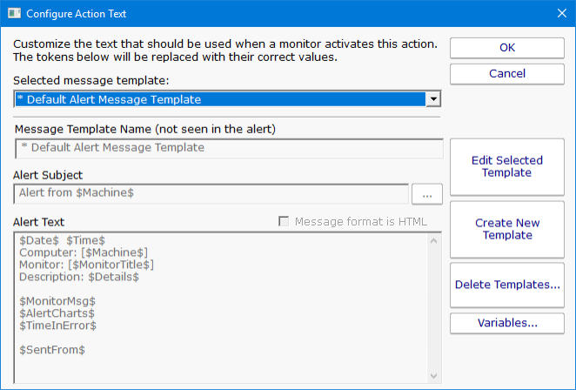Open the Delete Templates dialog

click(506, 285)
